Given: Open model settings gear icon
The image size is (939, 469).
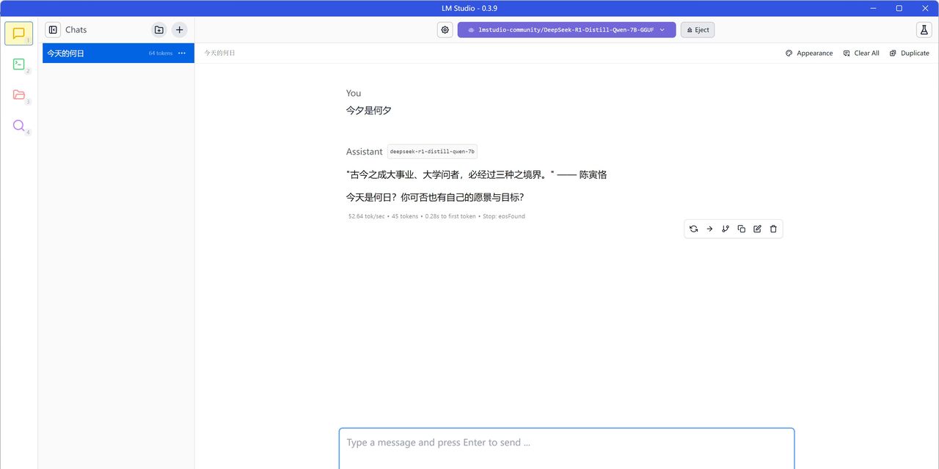Looking at the screenshot, I should (445, 29).
